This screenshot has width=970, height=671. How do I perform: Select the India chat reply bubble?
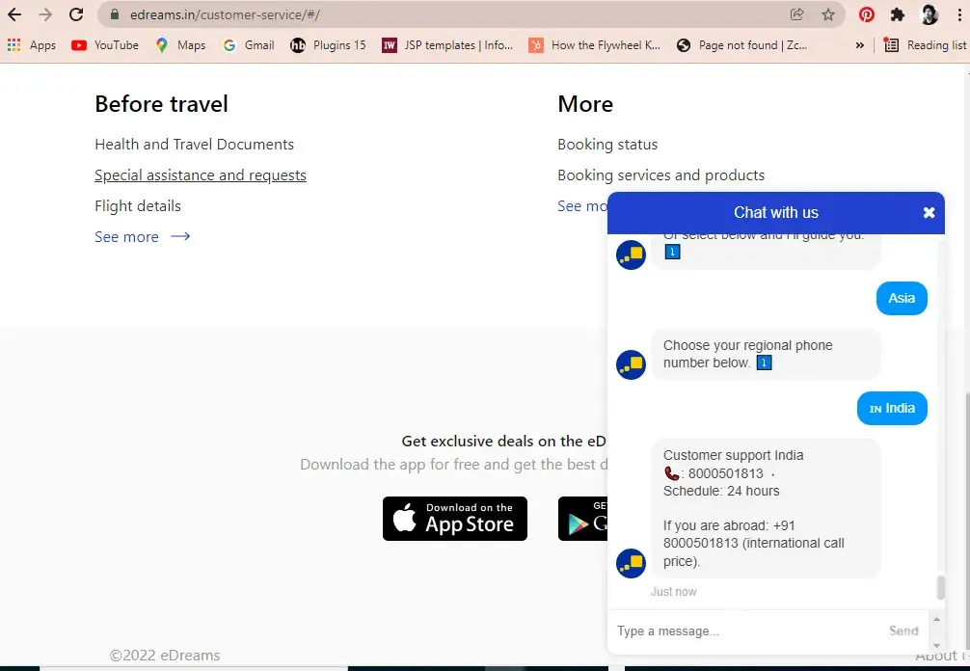pos(892,408)
